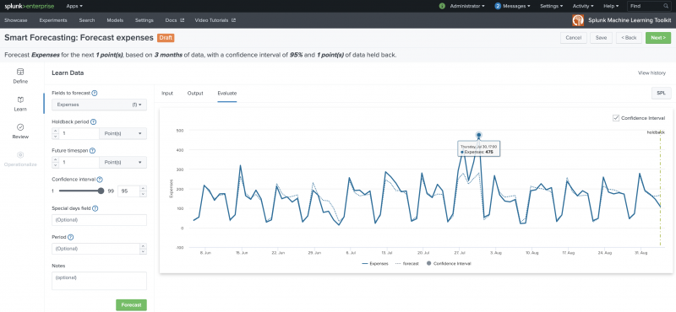The image size is (676, 312).
Task: Open Settings in the app navigation bar
Action: pos(144,20)
